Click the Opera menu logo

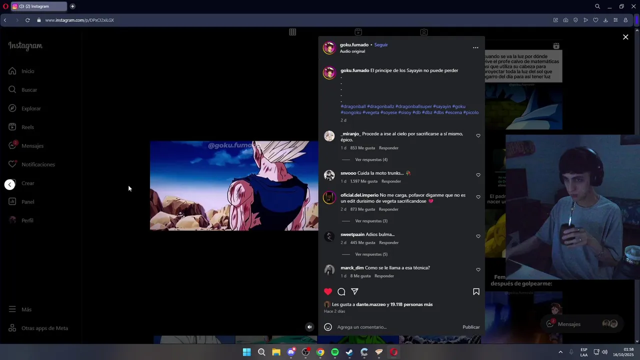pyautogui.click(x=5, y=6)
